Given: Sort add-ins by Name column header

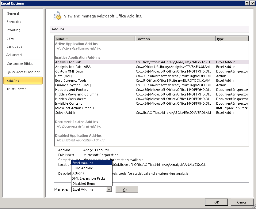Looking at the screenshot, I should coord(94,39).
